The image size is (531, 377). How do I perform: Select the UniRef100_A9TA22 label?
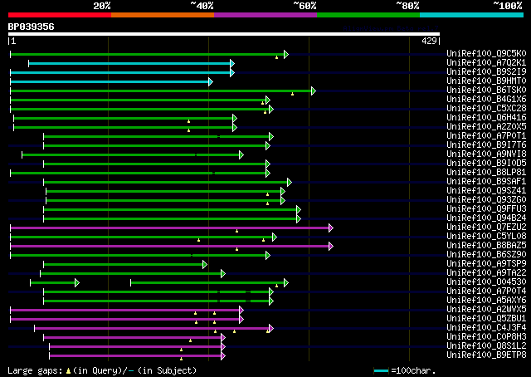click(486, 273)
